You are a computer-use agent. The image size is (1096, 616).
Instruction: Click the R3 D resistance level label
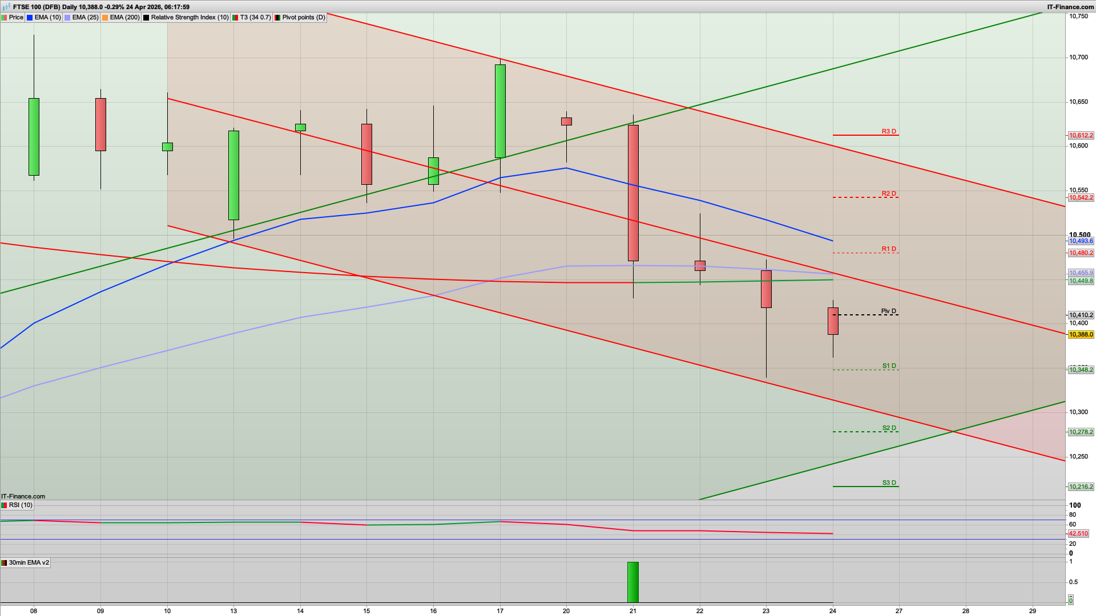888,131
